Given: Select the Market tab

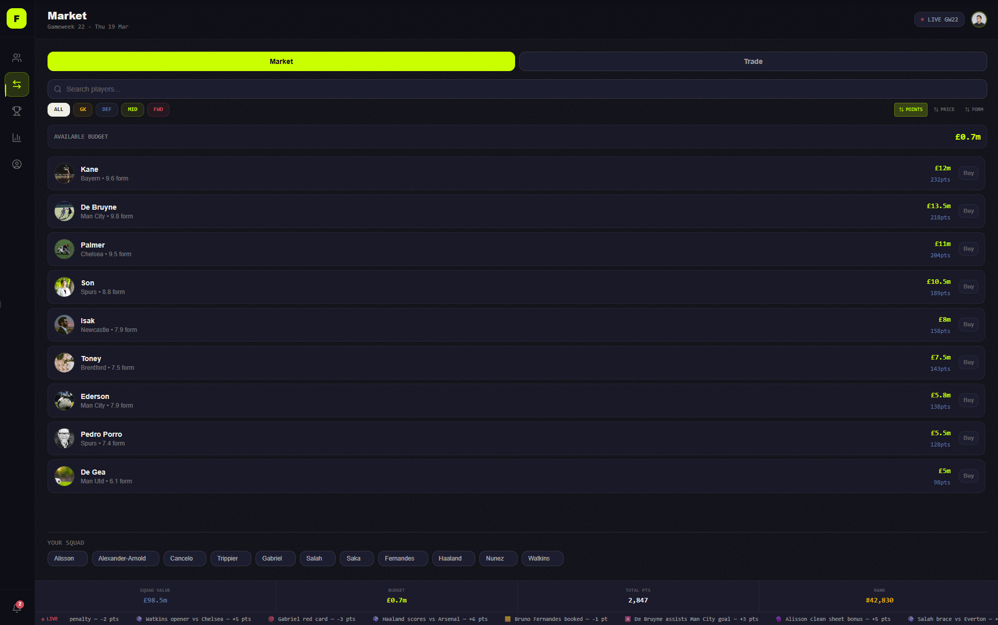Looking at the screenshot, I should [x=281, y=61].
